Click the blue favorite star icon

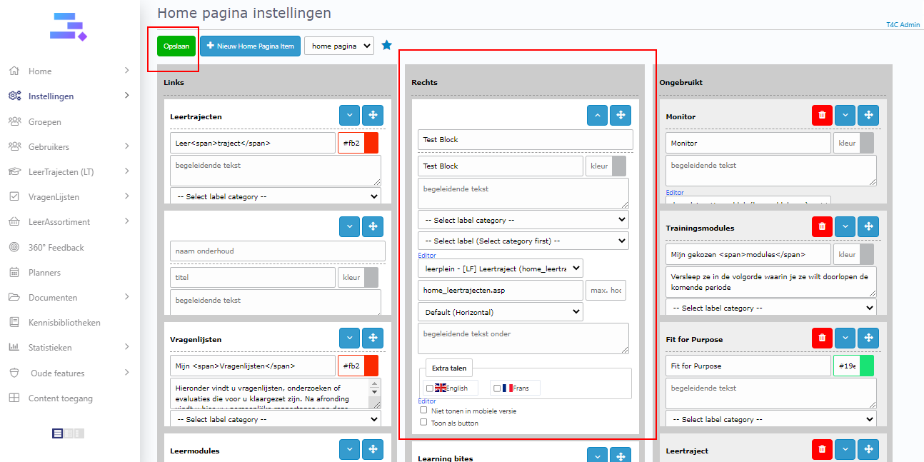click(386, 46)
